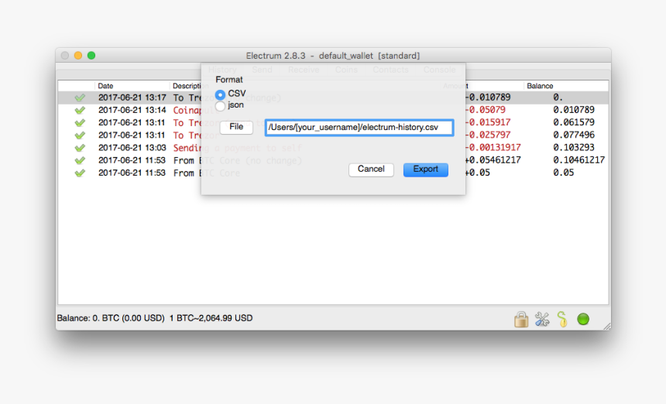
Task: Click date 2017-06-21 13:17
Action: pos(132,98)
